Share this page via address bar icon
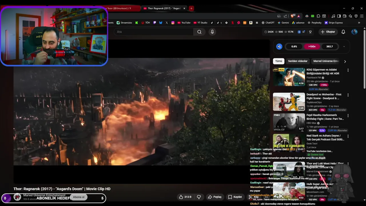Screen dimensions: 366x206 coord(285,16)
